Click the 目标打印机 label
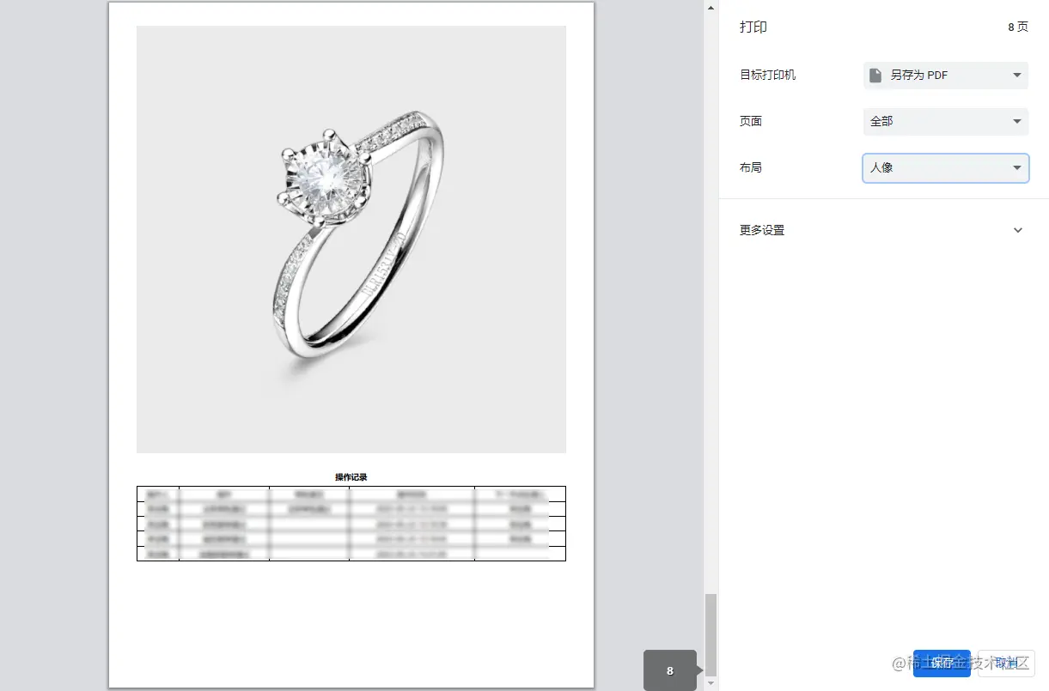The width and height of the screenshot is (1049, 691). pyautogui.click(x=767, y=75)
